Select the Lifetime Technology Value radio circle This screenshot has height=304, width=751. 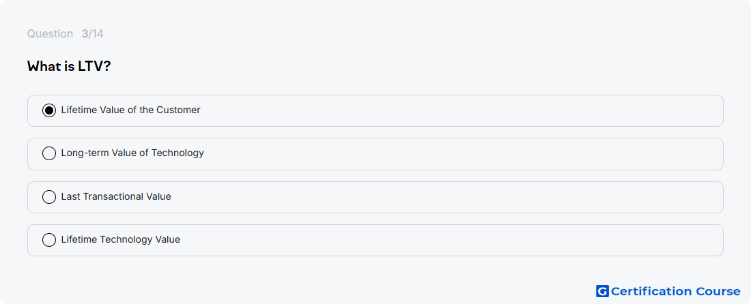pyautogui.click(x=49, y=240)
